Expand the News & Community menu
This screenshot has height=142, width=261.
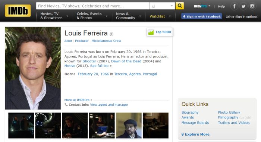pos(129,16)
